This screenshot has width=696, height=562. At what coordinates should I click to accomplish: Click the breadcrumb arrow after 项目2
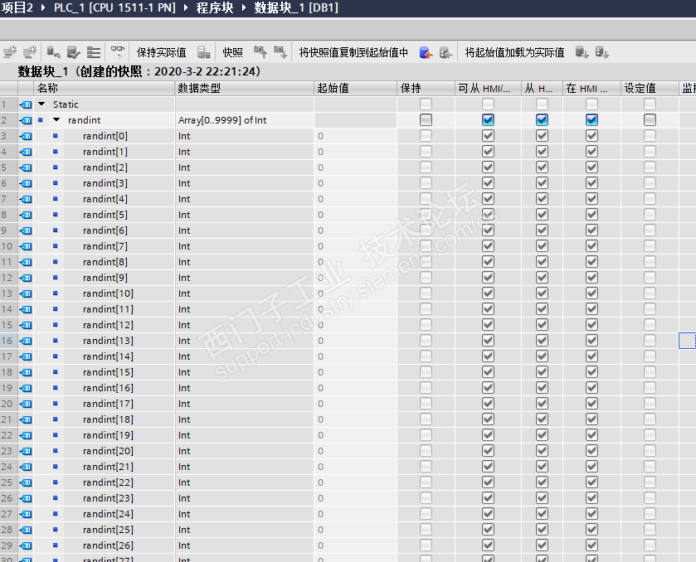[43, 8]
